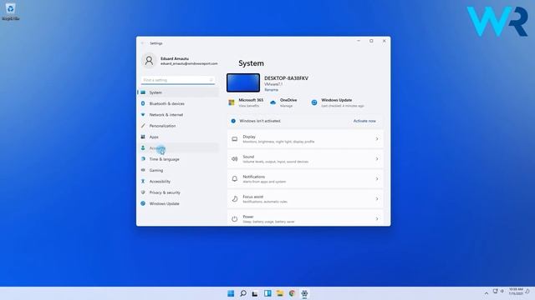Click the Accessibility sidebar icon
This screenshot has height=300, width=535.
tap(143, 182)
